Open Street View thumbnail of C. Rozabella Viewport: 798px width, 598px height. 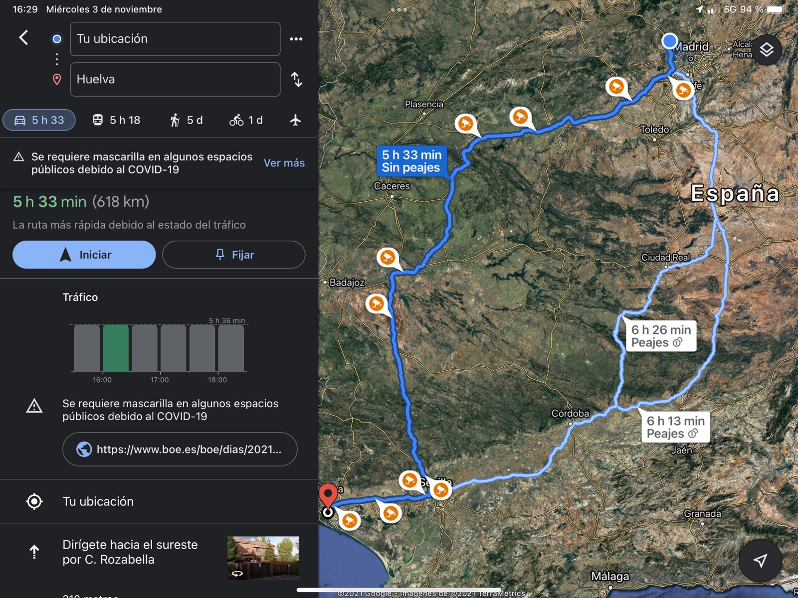263,558
